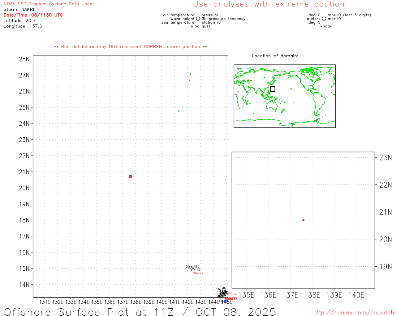This screenshot has height=316, width=396.
Task: Click the station model legend circle near 'wave height'
Action: click(x=198, y=19)
